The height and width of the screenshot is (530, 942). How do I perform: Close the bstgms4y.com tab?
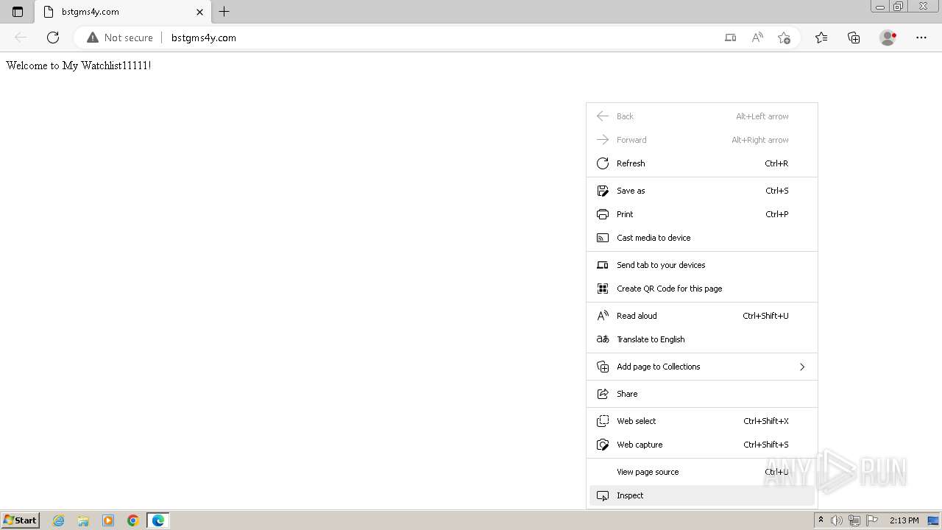[199, 12]
